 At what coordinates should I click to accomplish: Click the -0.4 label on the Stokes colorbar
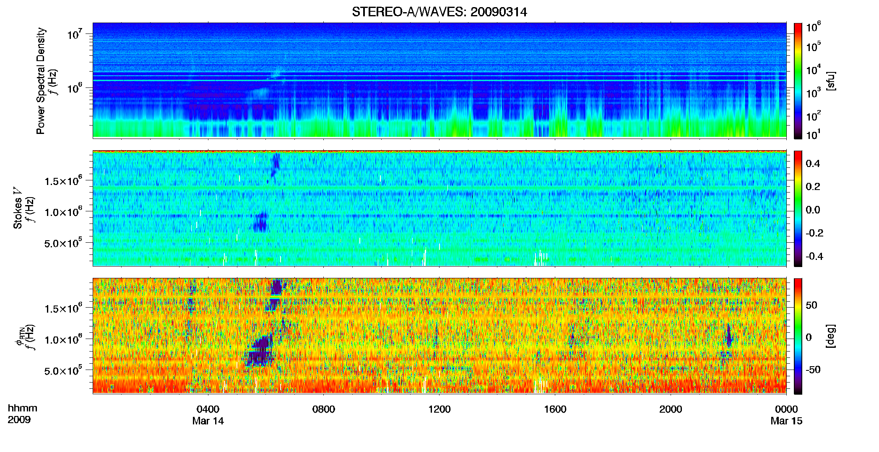(814, 256)
